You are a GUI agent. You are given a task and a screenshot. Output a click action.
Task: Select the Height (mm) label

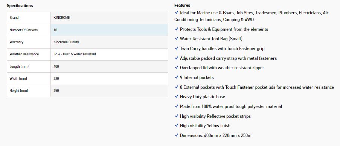click(19, 91)
